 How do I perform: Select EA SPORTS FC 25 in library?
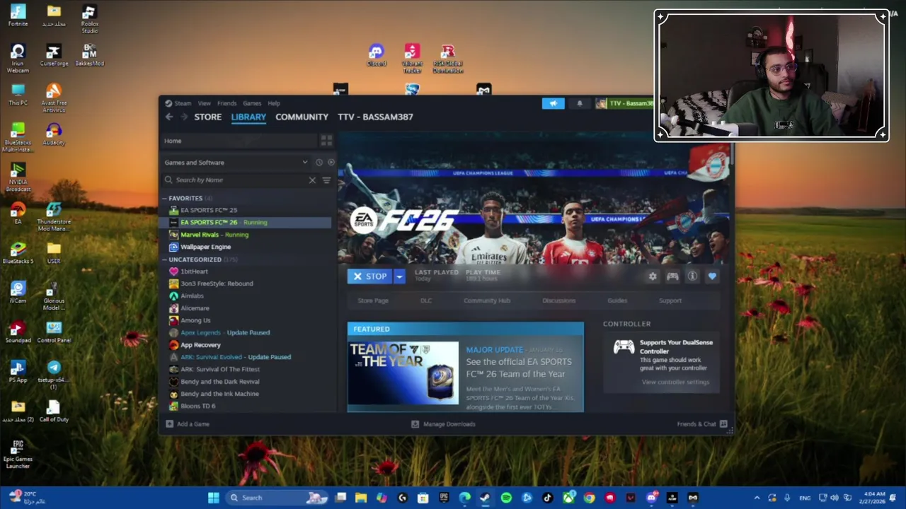coord(209,210)
